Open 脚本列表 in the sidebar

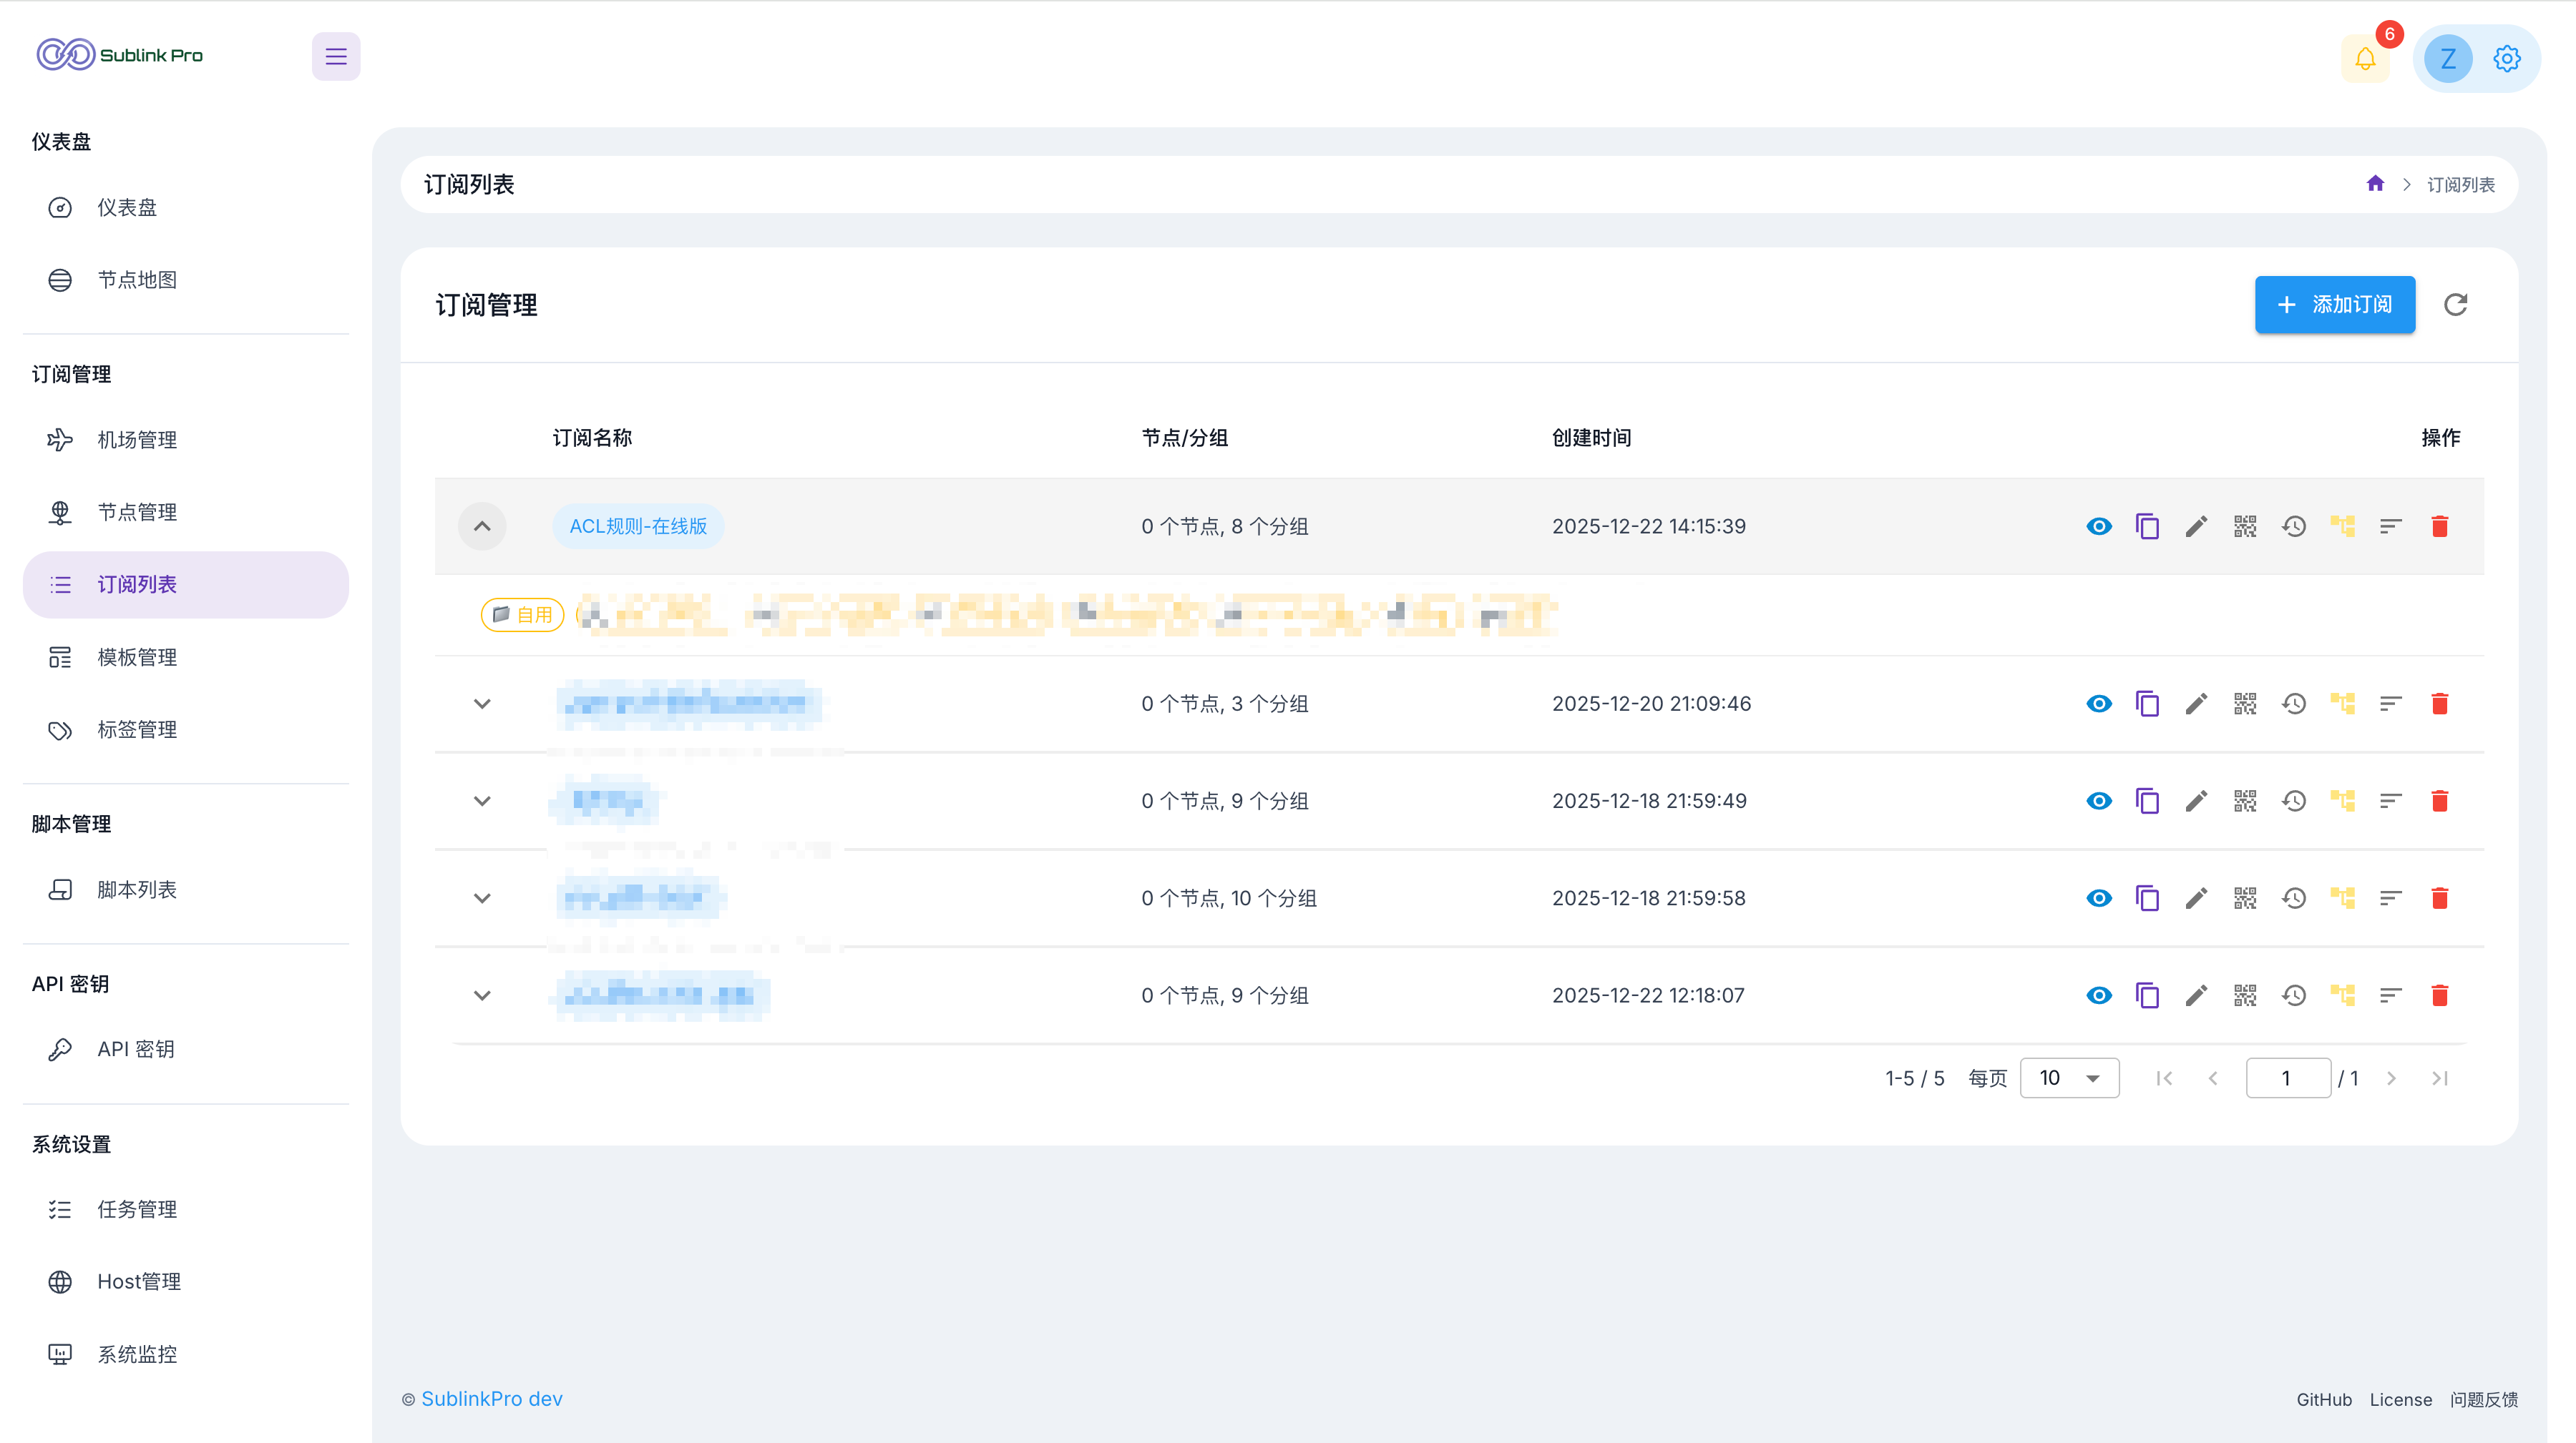186,890
